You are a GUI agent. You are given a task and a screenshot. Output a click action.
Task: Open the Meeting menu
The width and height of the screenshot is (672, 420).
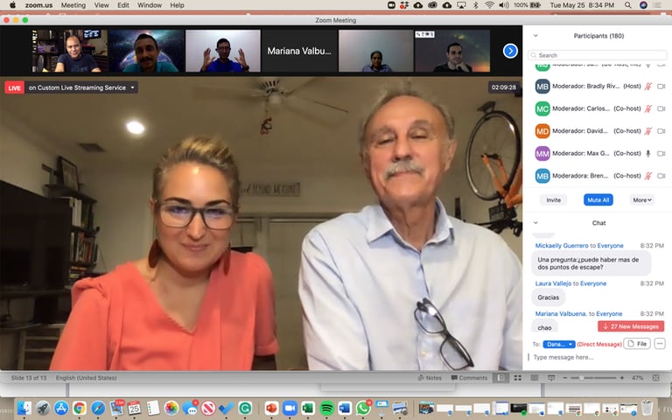click(73, 5)
